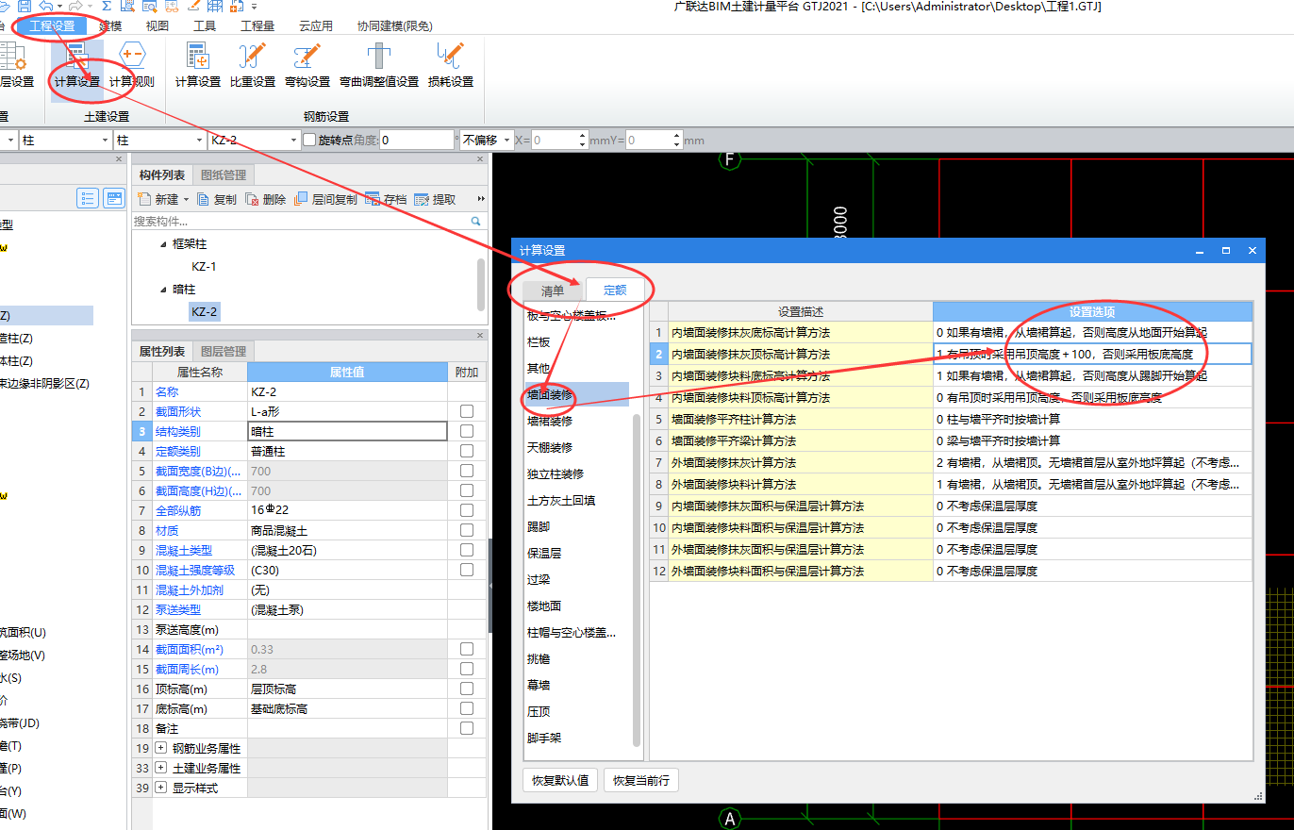This screenshot has height=830, width=1294.
Task: Tick 附加 checkbox for 材质 row
Action: coord(467,530)
